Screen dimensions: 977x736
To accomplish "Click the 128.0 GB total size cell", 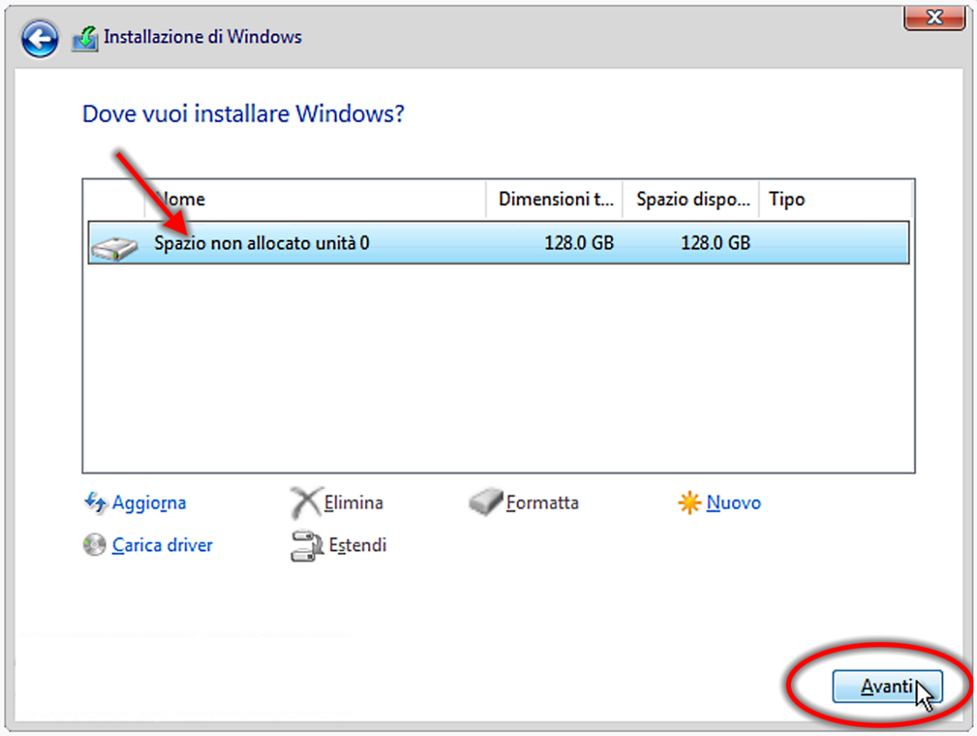I will coord(579,243).
